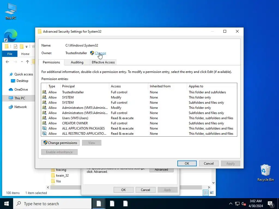Image resolution: width=279 pixels, height=209 pixels.
Task: Open the Recycle Bin desktop icon
Action: (265, 173)
